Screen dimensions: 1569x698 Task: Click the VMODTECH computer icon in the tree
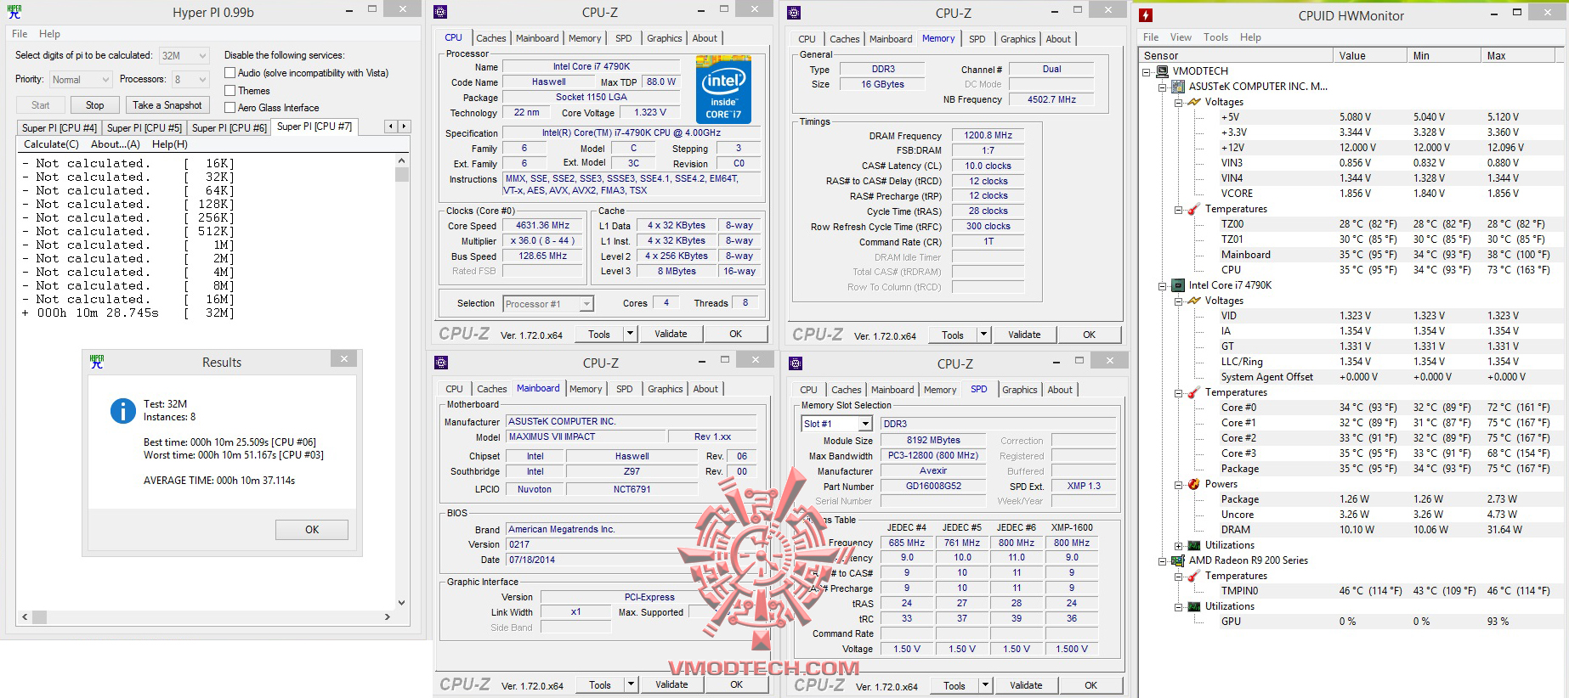tap(1163, 71)
